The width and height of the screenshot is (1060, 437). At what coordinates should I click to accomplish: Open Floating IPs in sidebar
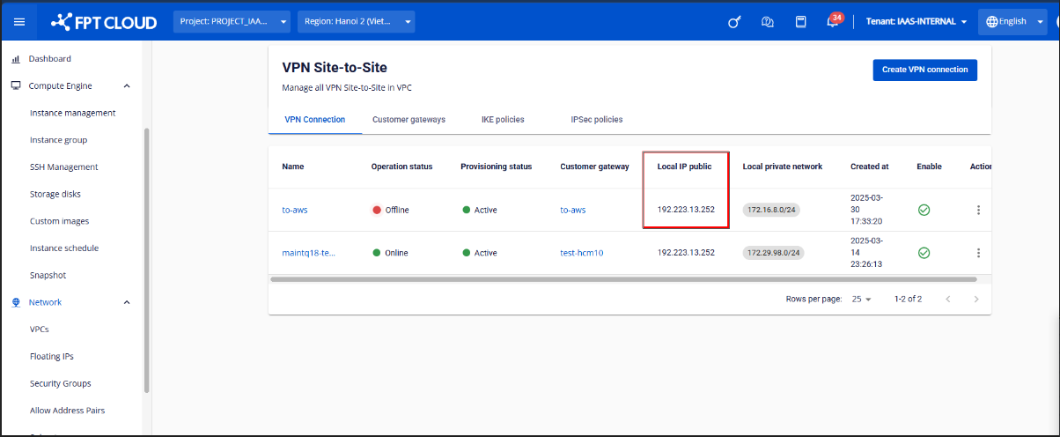52,357
